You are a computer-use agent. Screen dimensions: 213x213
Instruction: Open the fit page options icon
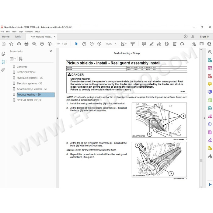pyautogui.click(x=124, y=44)
